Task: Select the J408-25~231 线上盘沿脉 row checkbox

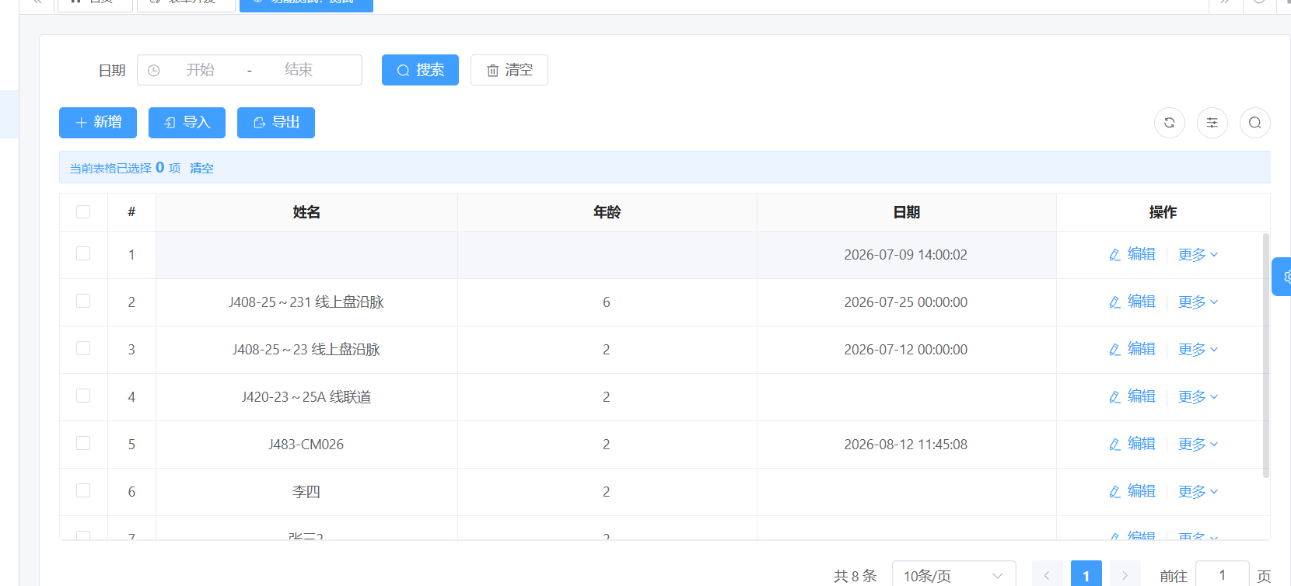Action: [x=83, y=302]
